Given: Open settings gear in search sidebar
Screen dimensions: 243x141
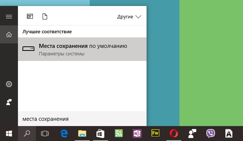Looking at the screenshot, I should [x=9, y=84].
